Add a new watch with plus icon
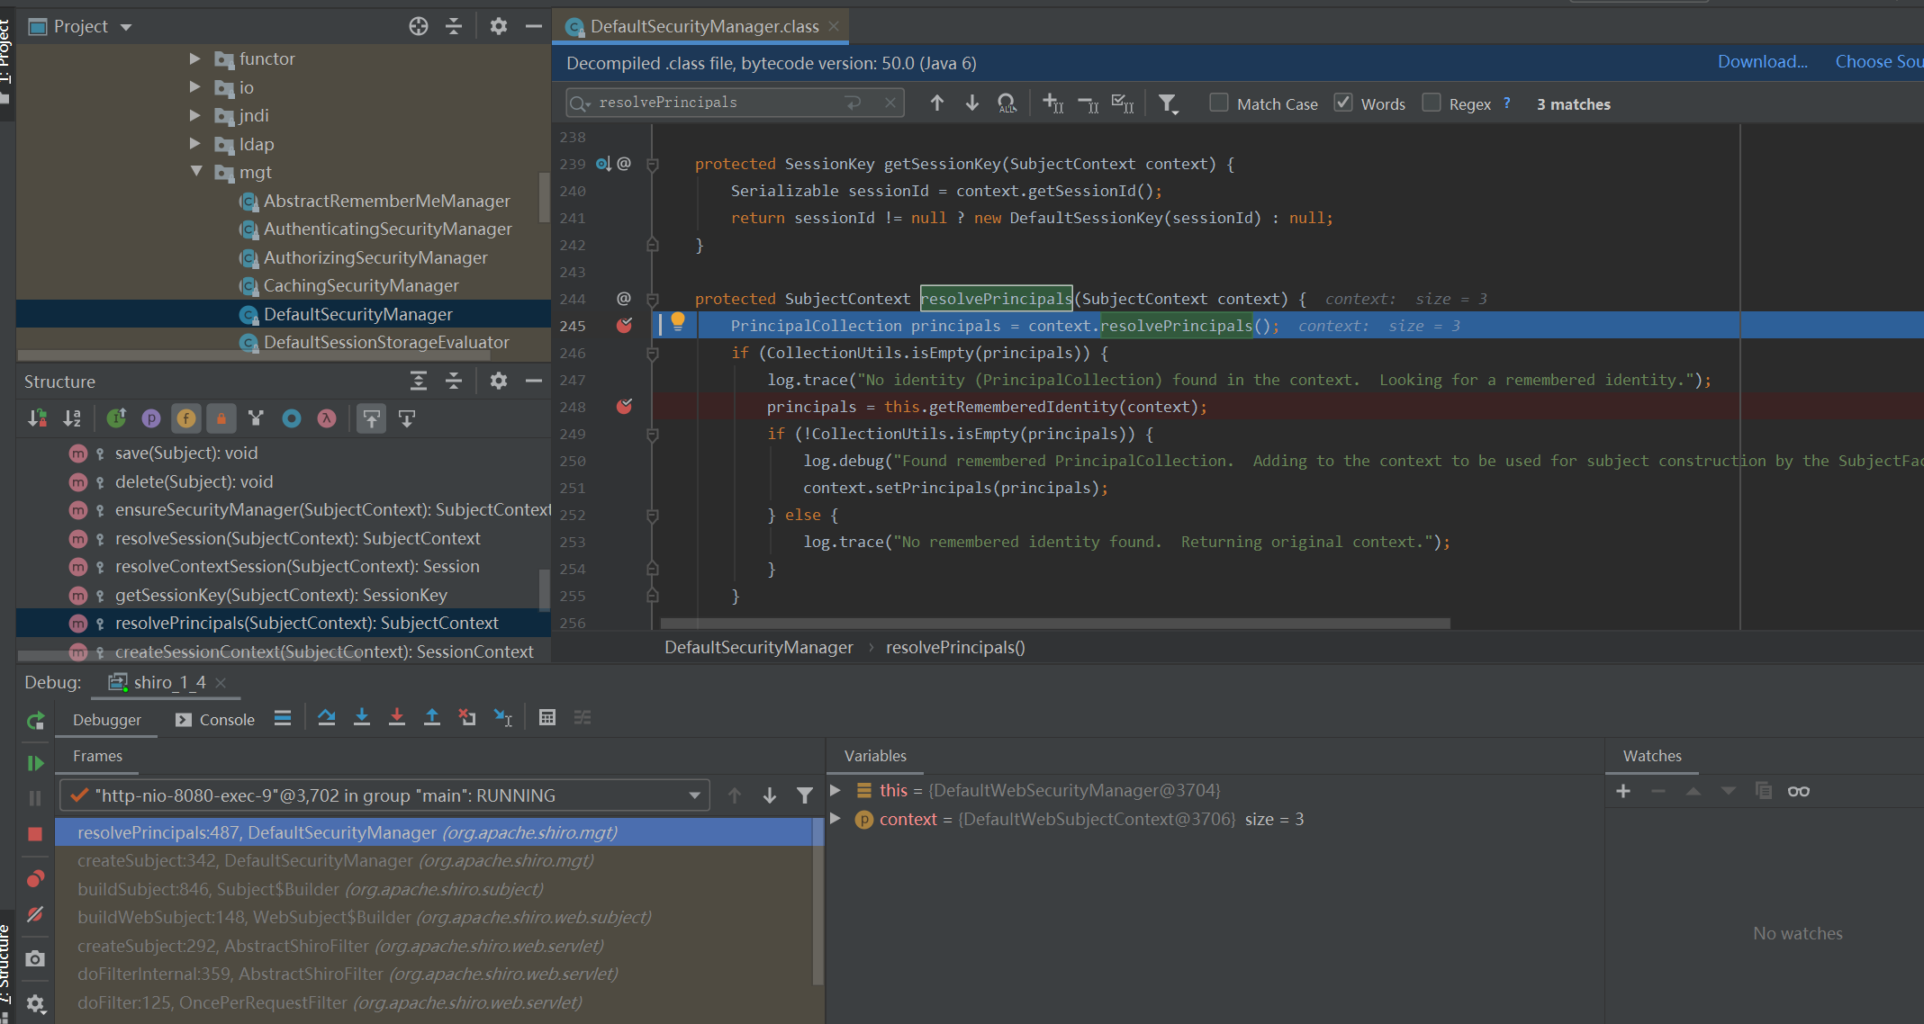The height and width of the screenshot is (1024, 1924). point(1623,791)
